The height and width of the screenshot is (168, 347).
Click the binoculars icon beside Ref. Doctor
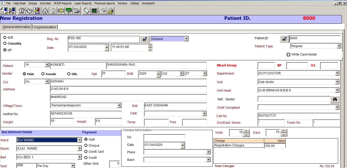tap(335, 99)
